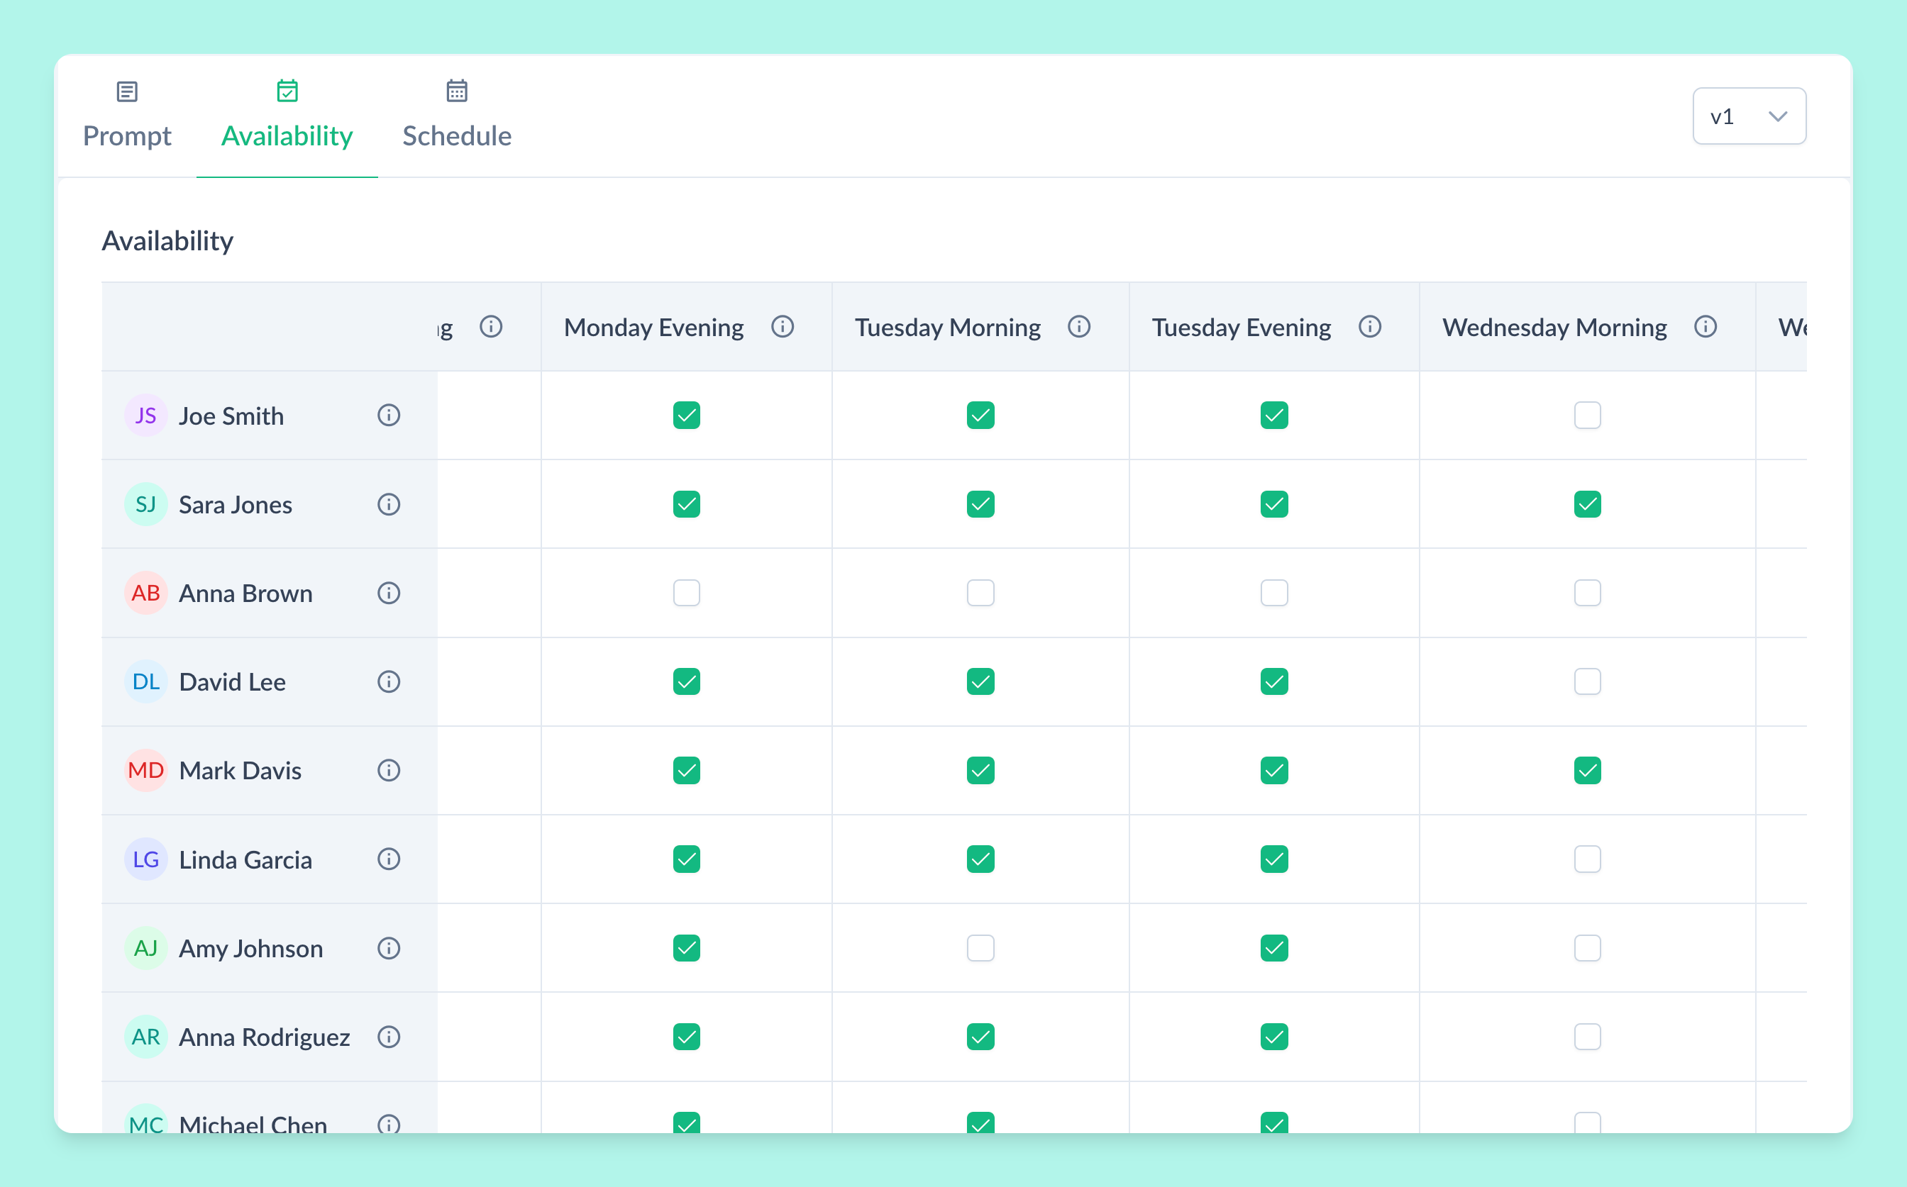Check Anna Brown's Tuesday Morning box

pyautogui.click(x=980, y=593)
